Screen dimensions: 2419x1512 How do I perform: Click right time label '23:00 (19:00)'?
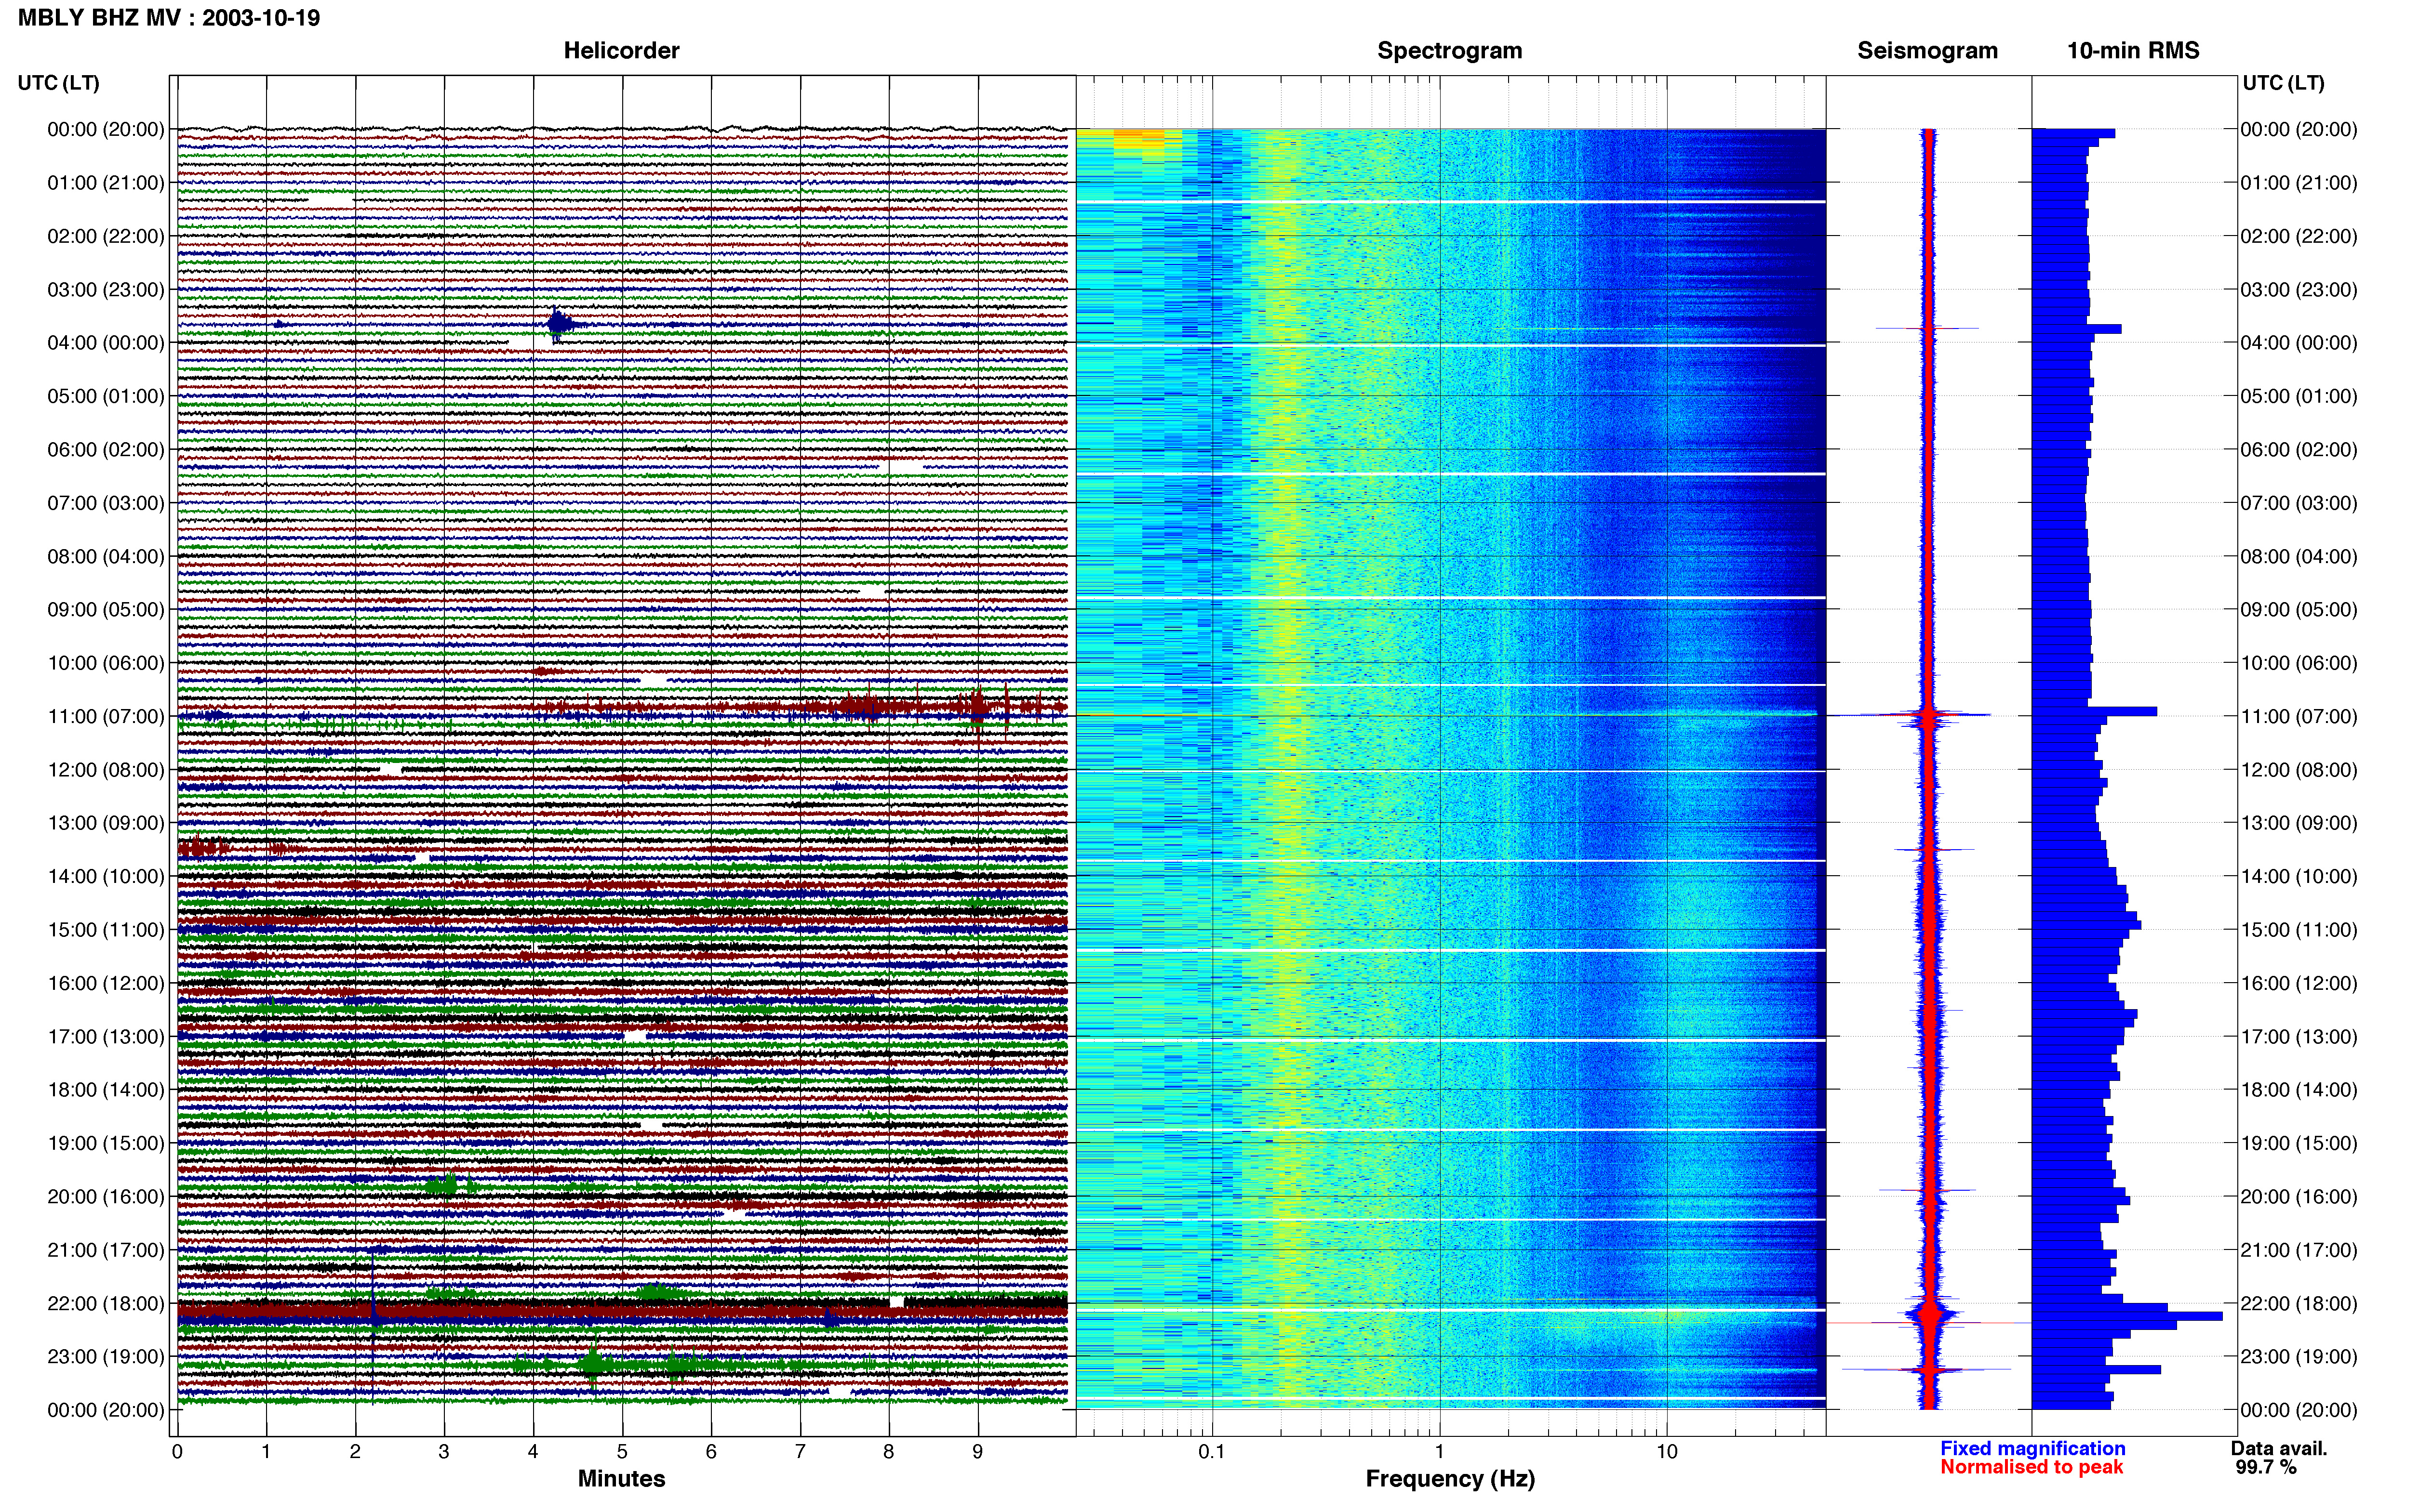coord(2299,1357)
